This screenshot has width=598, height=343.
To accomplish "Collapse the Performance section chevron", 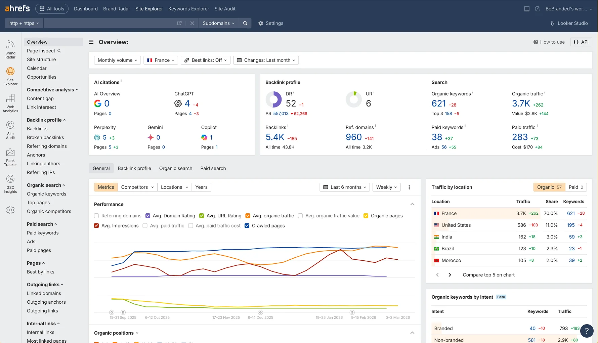I will (412, 204).
